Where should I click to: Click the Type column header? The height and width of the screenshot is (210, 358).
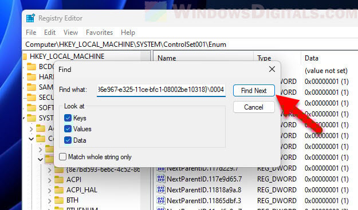click(264, 58)
